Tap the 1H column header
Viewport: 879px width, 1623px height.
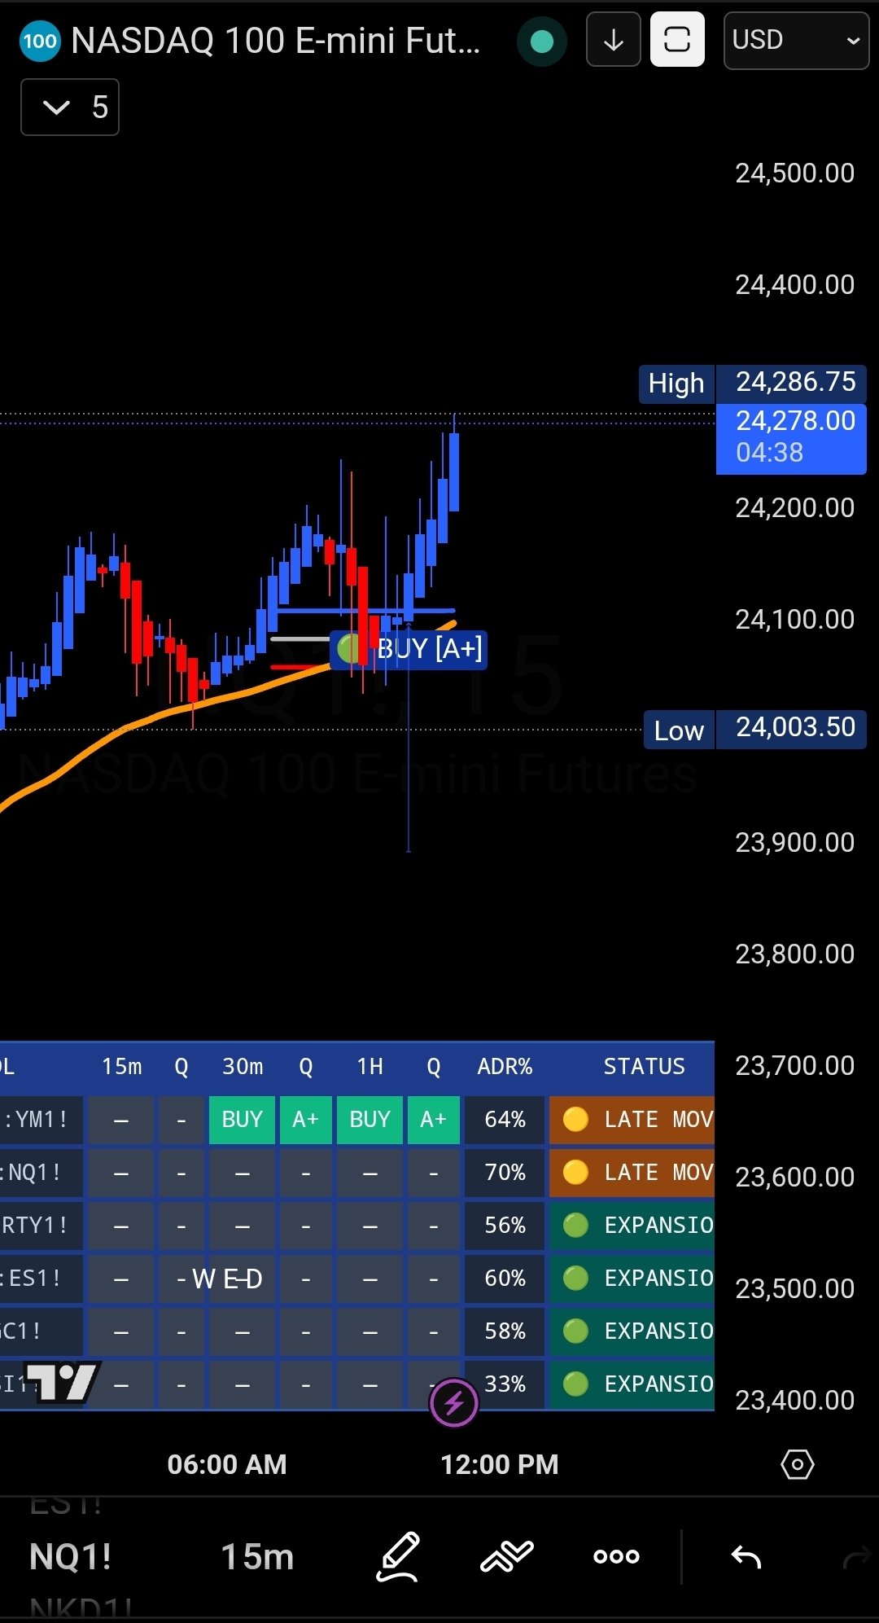tap(370, 1067)
